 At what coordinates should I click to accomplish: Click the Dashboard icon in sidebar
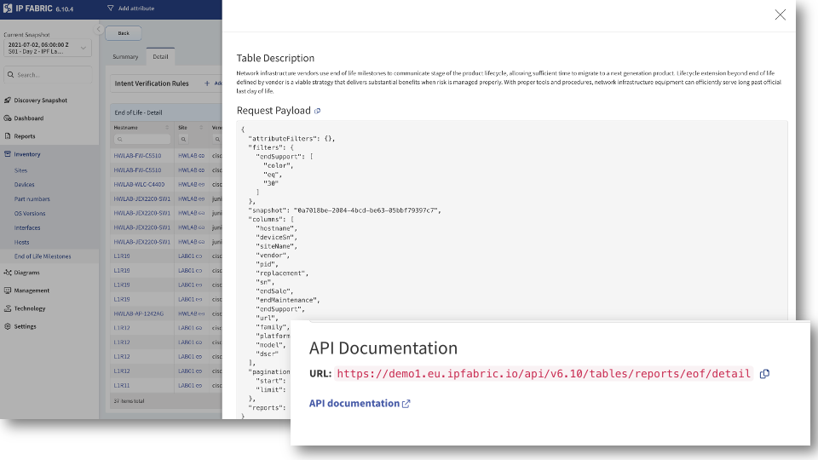click(8, 118)
